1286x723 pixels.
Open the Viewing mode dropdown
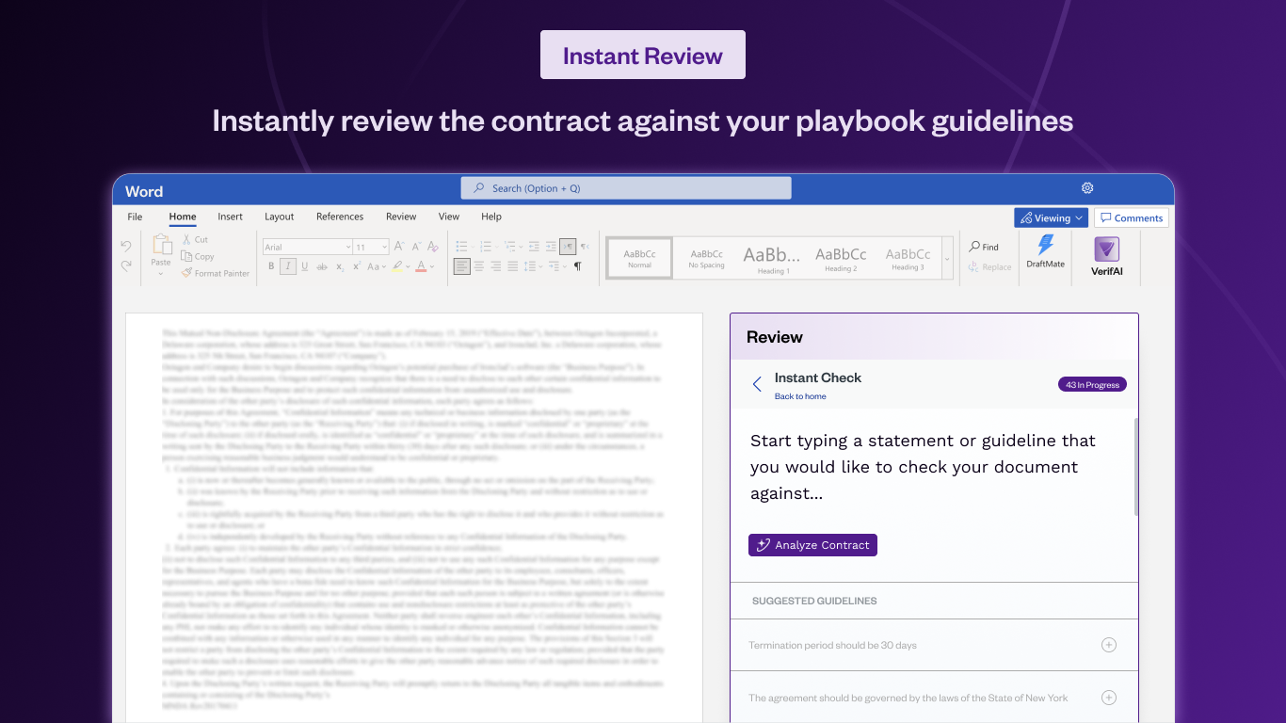(x=1051, y=217)
